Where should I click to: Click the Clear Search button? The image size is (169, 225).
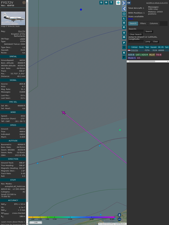[x=136, y=35]
